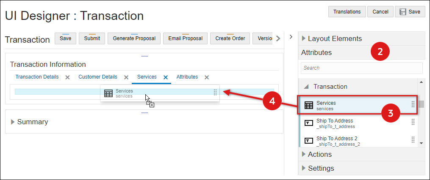Expand the Layout Elements section
The height and width of the screenshot is (180, 430).
coord(304,38)
